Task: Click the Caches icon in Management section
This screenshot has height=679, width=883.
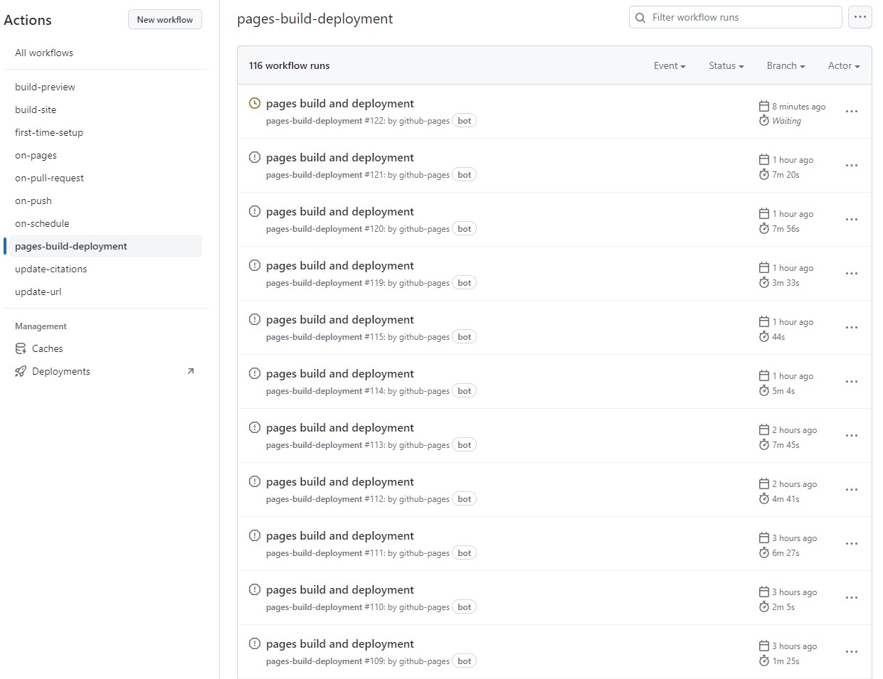Action: click(x=20, y=348)
